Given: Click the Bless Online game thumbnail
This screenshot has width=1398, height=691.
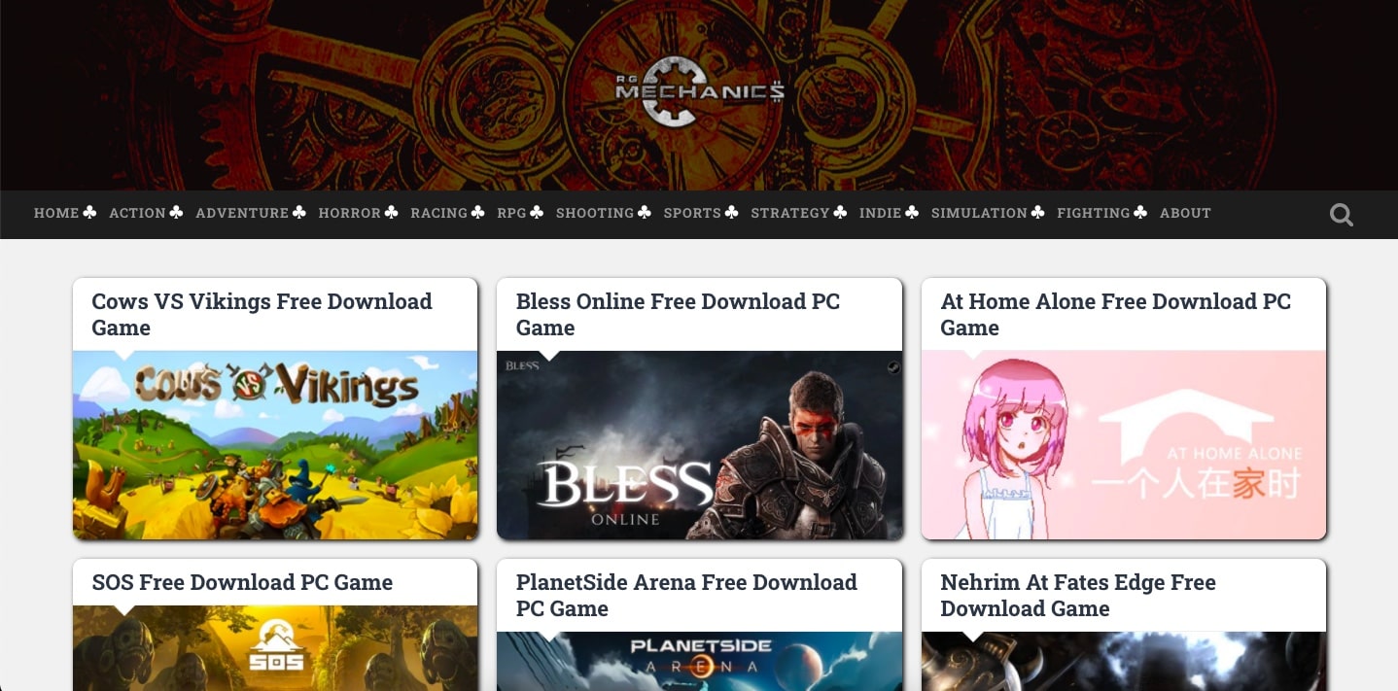Looking at the screenshot, I should pyautogui.click(x=699, y=445).
